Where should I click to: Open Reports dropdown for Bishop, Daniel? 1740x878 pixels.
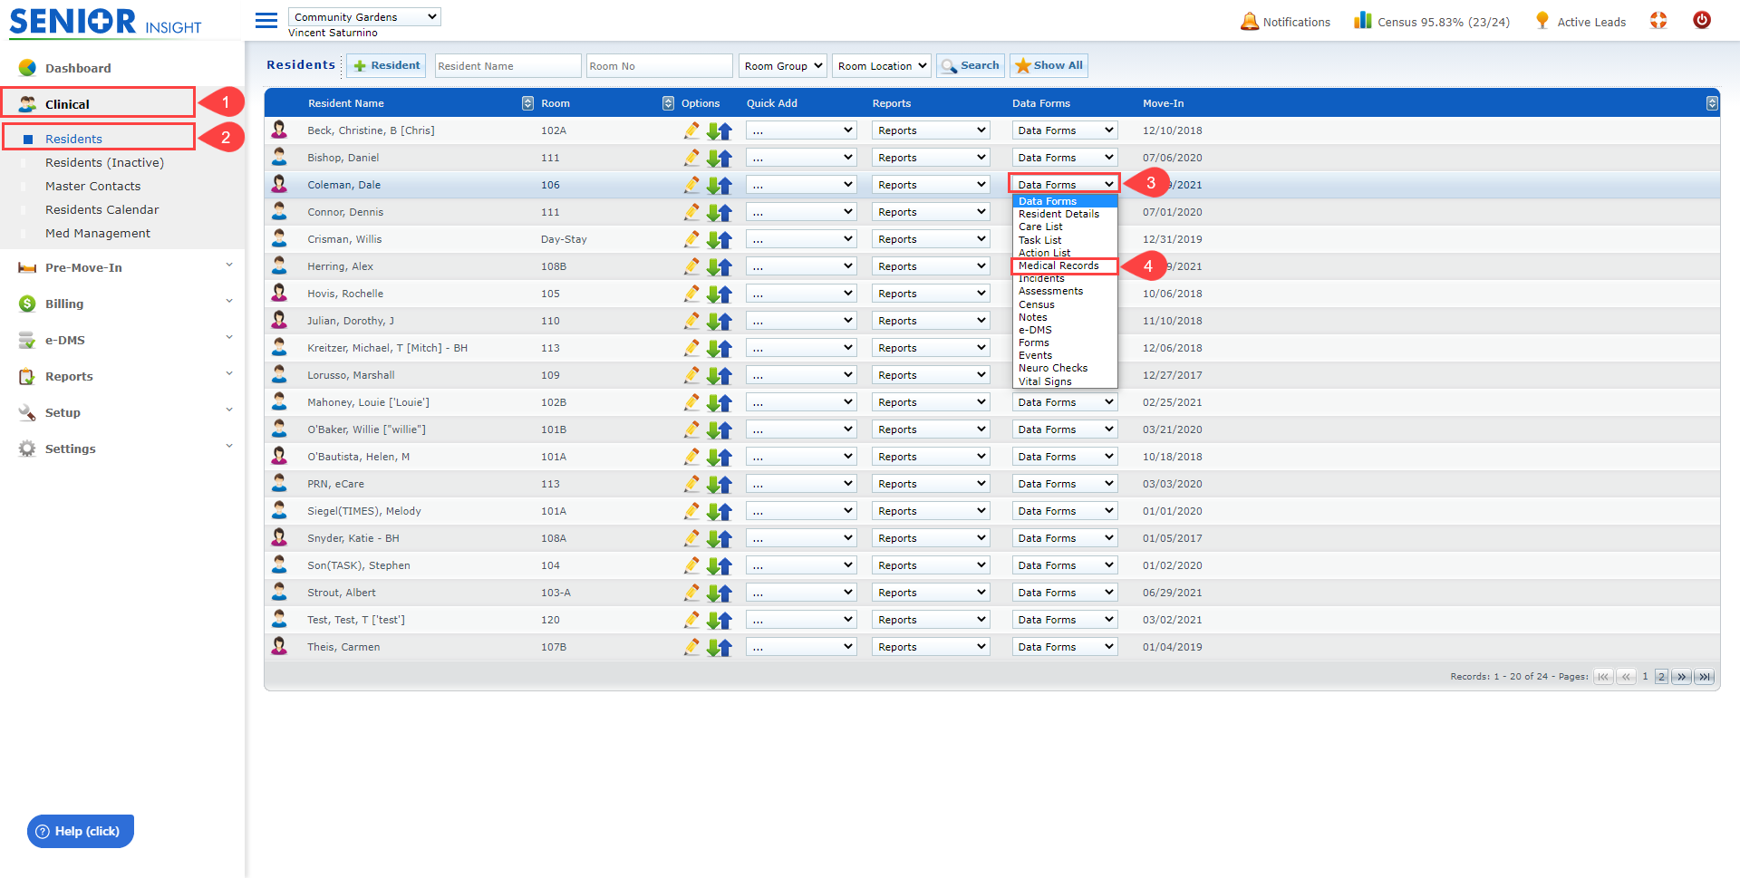931,158
